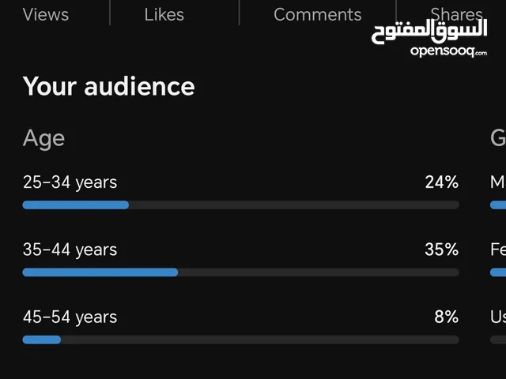Click the partially visible Male gender row

click(x=498, y=192)
